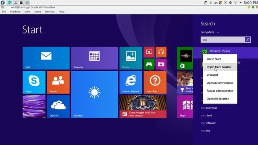Open the VirtualBox View menu

click(27, 12)
